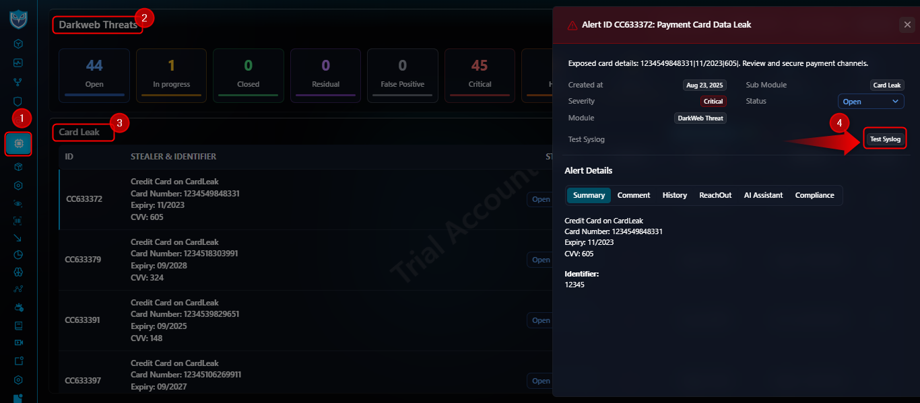Open the History tab
The width and height of the screenshot is (920, 403).
675,195
